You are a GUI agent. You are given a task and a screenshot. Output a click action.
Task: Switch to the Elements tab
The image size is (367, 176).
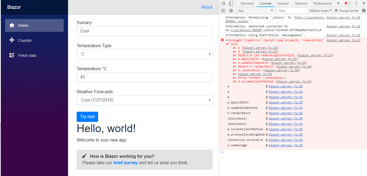(x=247, y=3)
